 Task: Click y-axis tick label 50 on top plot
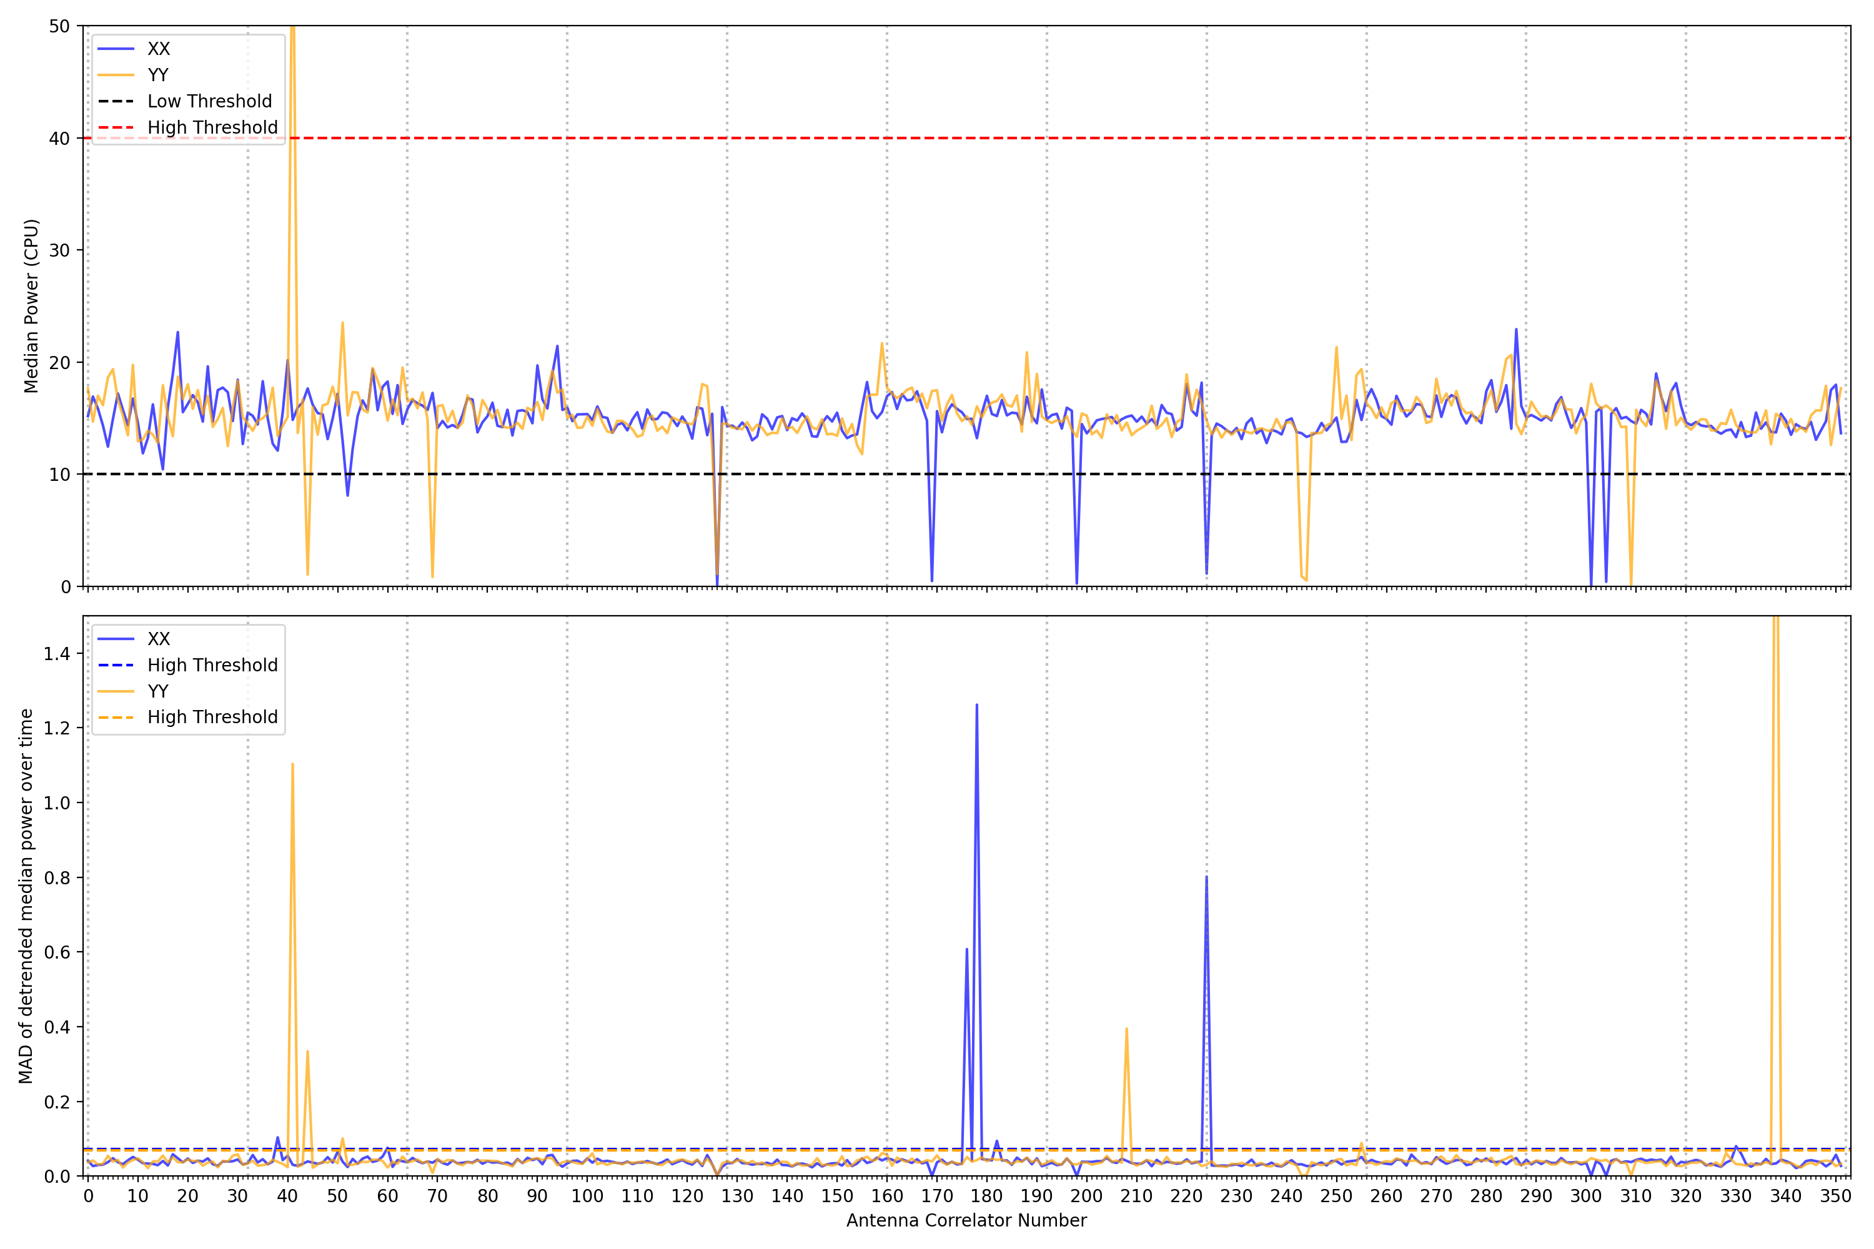tap(59, 26)
